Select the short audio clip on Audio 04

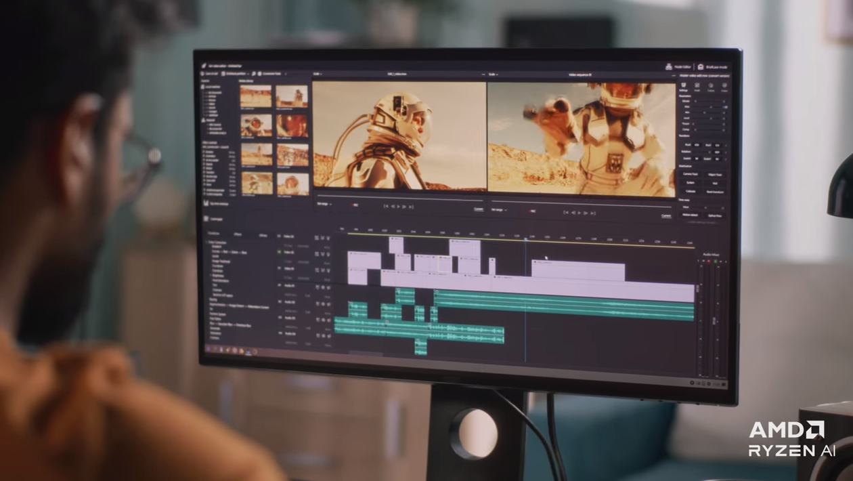(420, 346)
